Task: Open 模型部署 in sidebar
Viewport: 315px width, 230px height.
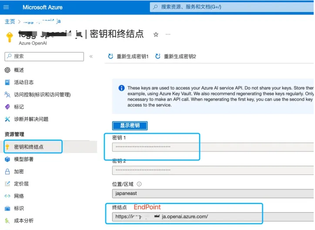Action: [x=24, y=159]
